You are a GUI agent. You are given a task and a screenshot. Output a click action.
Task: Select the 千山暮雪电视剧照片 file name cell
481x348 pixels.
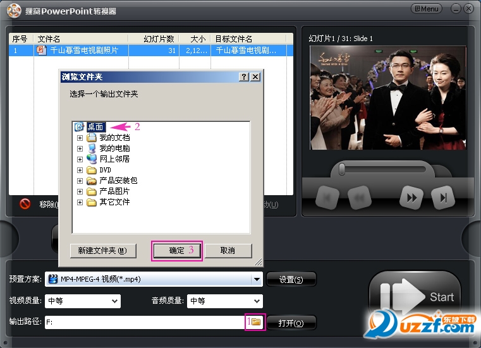pos(84,51)
